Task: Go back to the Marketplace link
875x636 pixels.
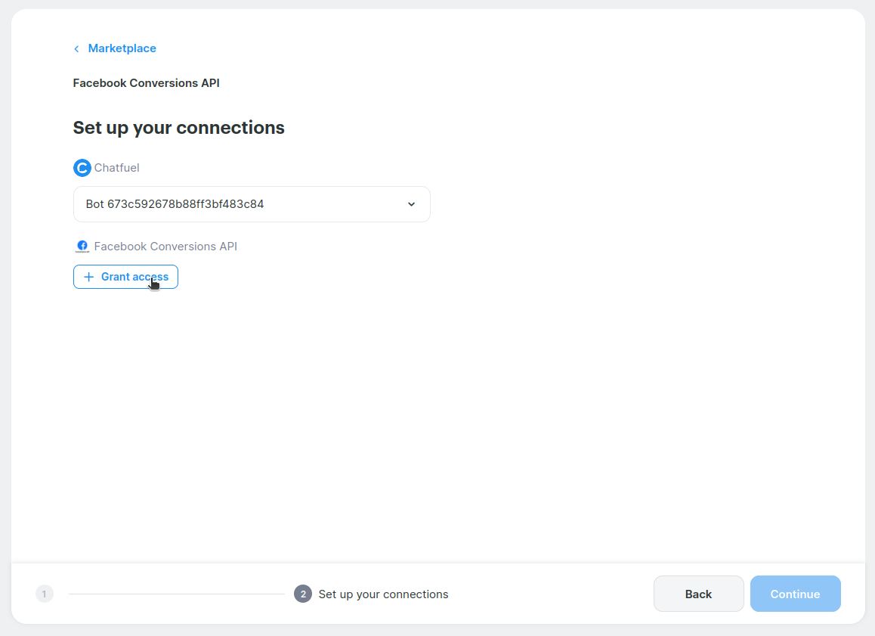Action: pos(122,48)
